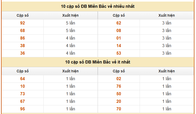The width and height of the screenshot is (196, 114).
Task: Open number pair 76
Action: click(119, 86)
